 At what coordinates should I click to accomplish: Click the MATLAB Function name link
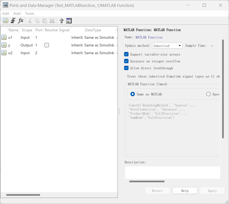pos(149,37)
